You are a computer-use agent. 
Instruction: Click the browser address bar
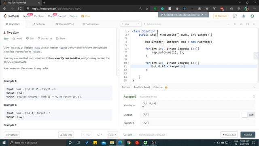pyautogui.click(x=83, y=9)
